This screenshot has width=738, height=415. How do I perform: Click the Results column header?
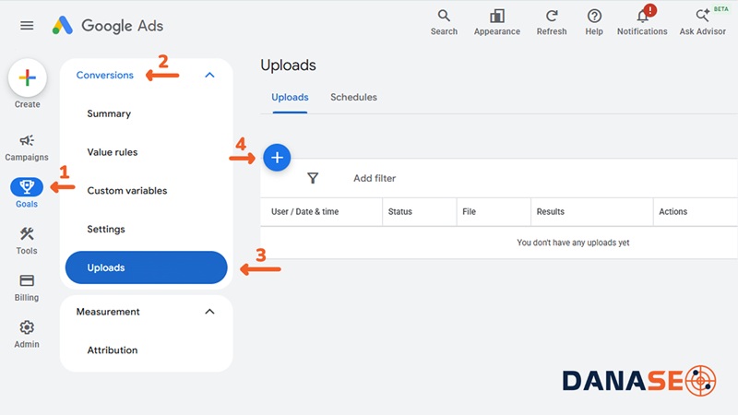tap(550, 212)
